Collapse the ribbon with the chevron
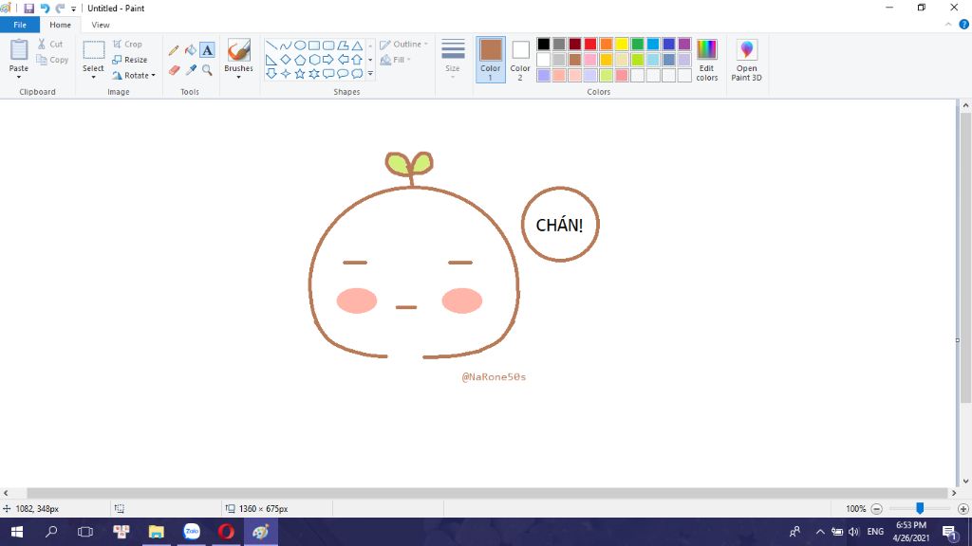972x546 pixels. point(948,25)
